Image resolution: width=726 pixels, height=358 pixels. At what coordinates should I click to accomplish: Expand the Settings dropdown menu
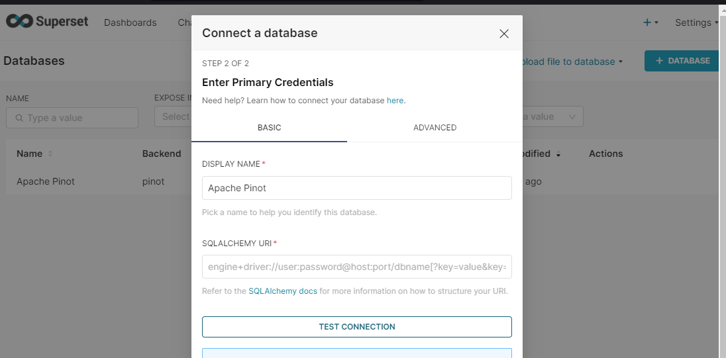click(x=696, y=22)
